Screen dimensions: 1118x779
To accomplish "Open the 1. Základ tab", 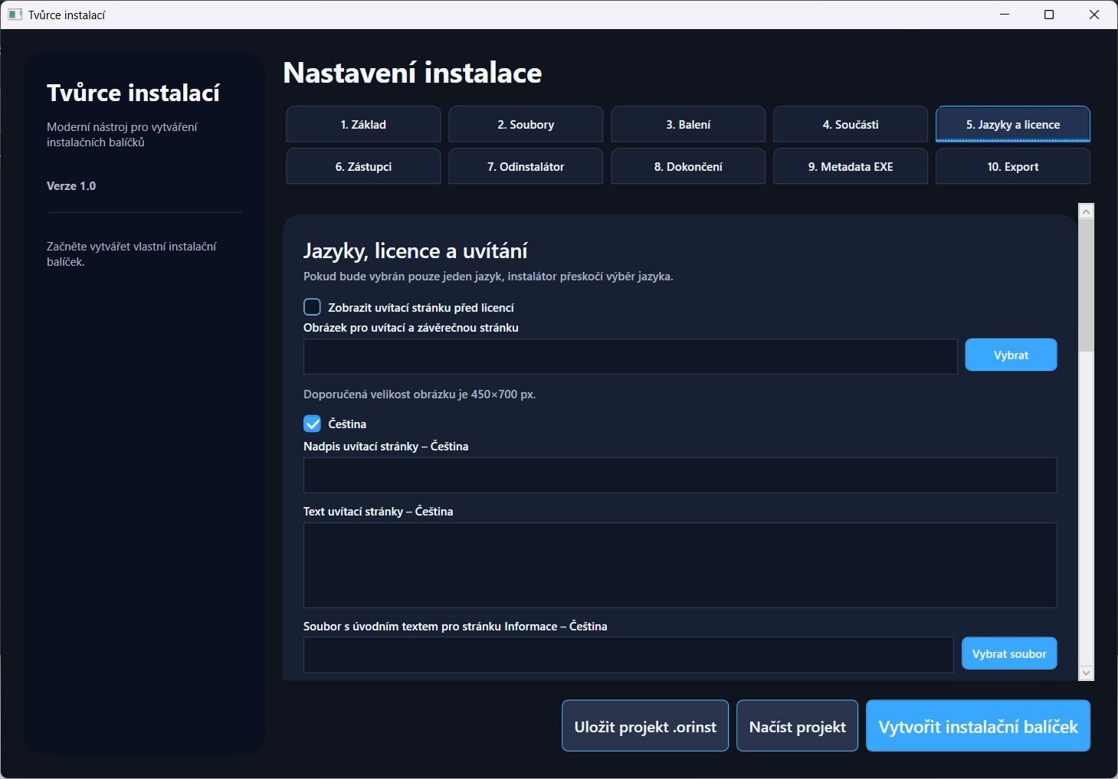I will click(363, 124).
